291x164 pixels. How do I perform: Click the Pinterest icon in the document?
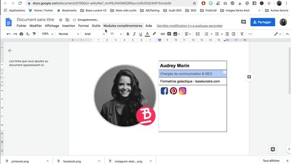coord(173,91)
